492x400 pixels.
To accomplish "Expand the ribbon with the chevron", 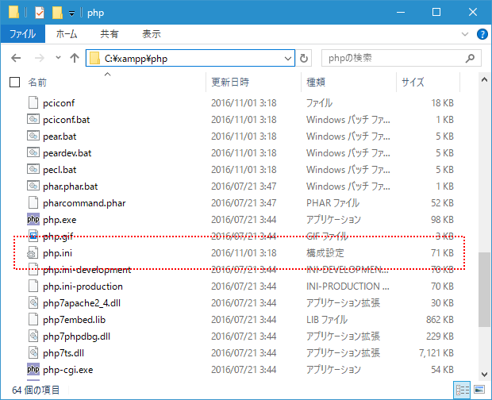I will coord(465,34).
